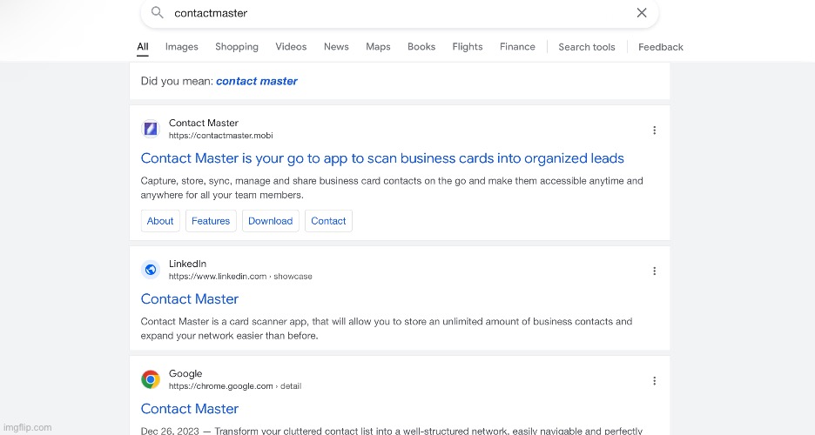Click the Contact Master site favicon
This screenshot has width=815, height=435.
(x=151, y=129)
